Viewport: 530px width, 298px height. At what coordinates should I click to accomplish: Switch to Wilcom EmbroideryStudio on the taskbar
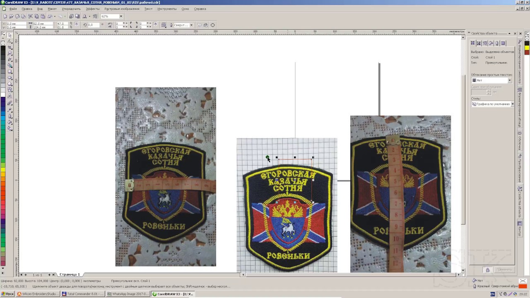pos(38,294)
